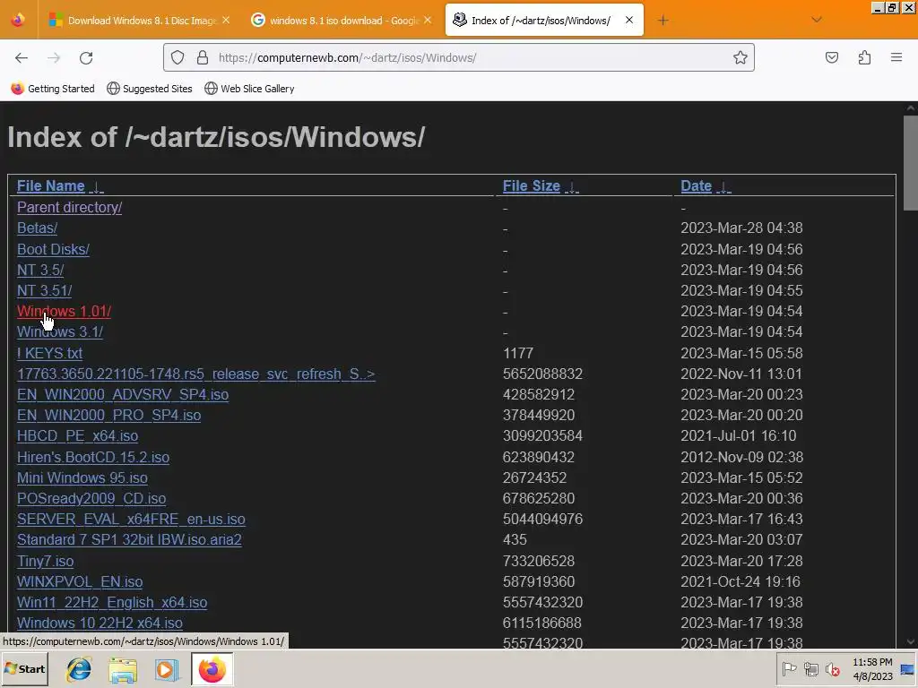
Task: Open the Save to Pocket icon
Action: click(x=831, y=57)
